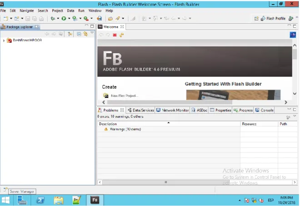Open PowerShell from the taskbar
Screen dimensions: 300x206
tap(40, 200)
